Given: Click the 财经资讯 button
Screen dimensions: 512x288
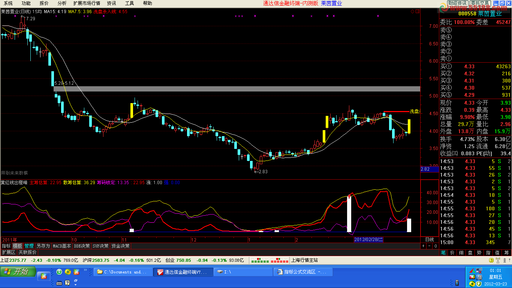Looking at the screenshot, I should 457,3.
